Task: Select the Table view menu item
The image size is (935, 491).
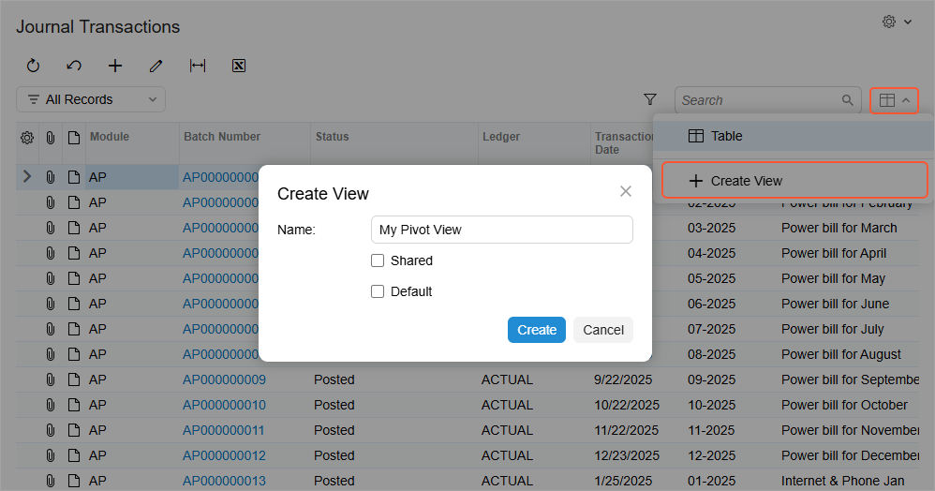Action: tap(726, 136)
